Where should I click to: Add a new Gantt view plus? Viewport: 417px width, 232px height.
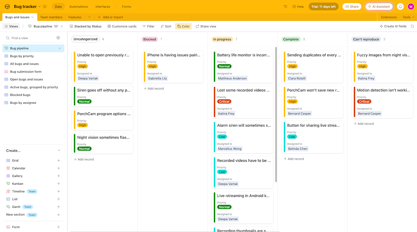(x=59, y=207)
